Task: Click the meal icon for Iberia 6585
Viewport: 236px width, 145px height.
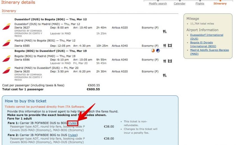Action: [x=165, y=46]
